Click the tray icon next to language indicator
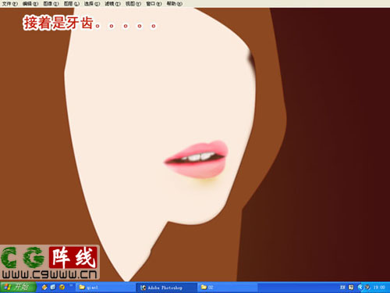This screenshot has width=390, height=293. (351, 288)
